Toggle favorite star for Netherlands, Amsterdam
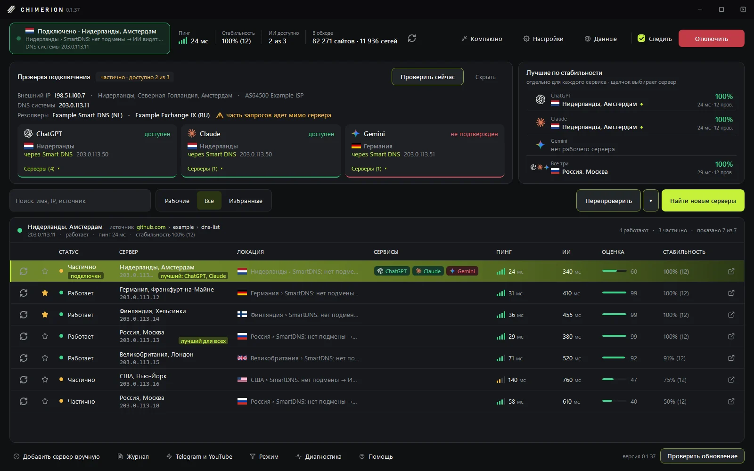 [45, 271]
